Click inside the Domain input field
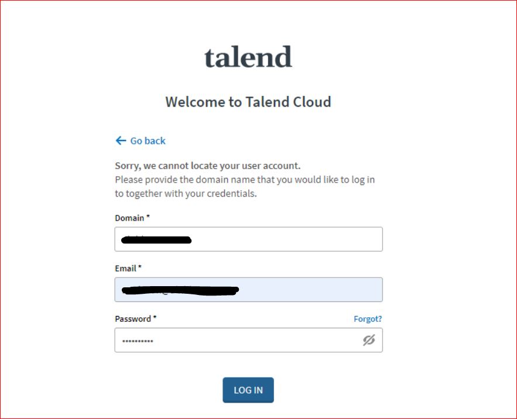The width and height of the screenshot is (517, 419). coord(248,239)
